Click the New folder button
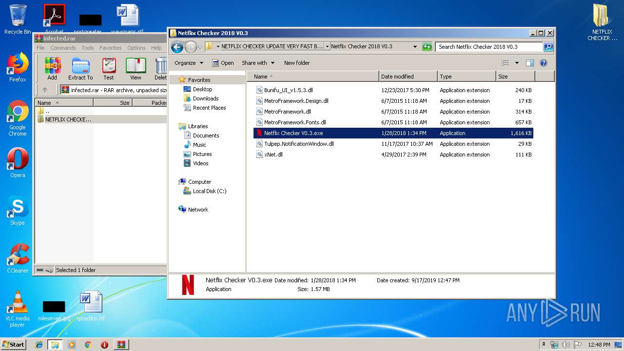Image resolution: width=624 pixels, height=351 pixels. coord(297,63)
